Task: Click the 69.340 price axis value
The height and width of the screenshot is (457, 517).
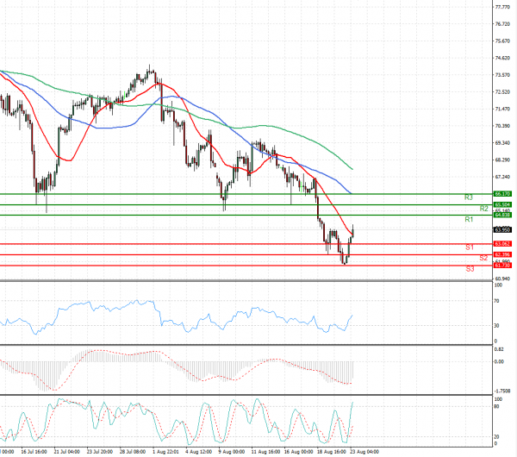Action: (502, 143)
